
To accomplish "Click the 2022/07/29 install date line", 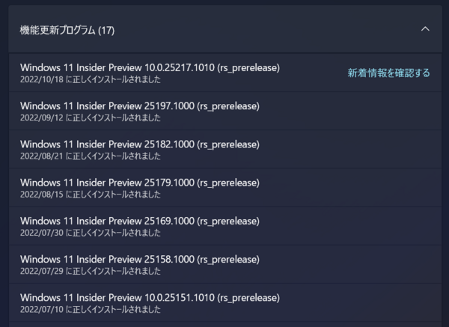I will pyautogui.click(x=90, y=271).
